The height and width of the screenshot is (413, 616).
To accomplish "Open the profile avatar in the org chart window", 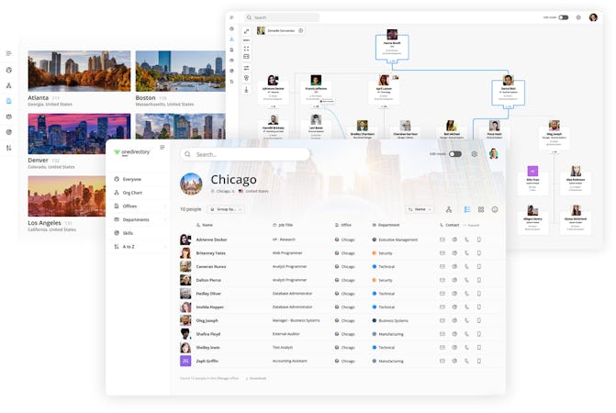I will [593, 17].
